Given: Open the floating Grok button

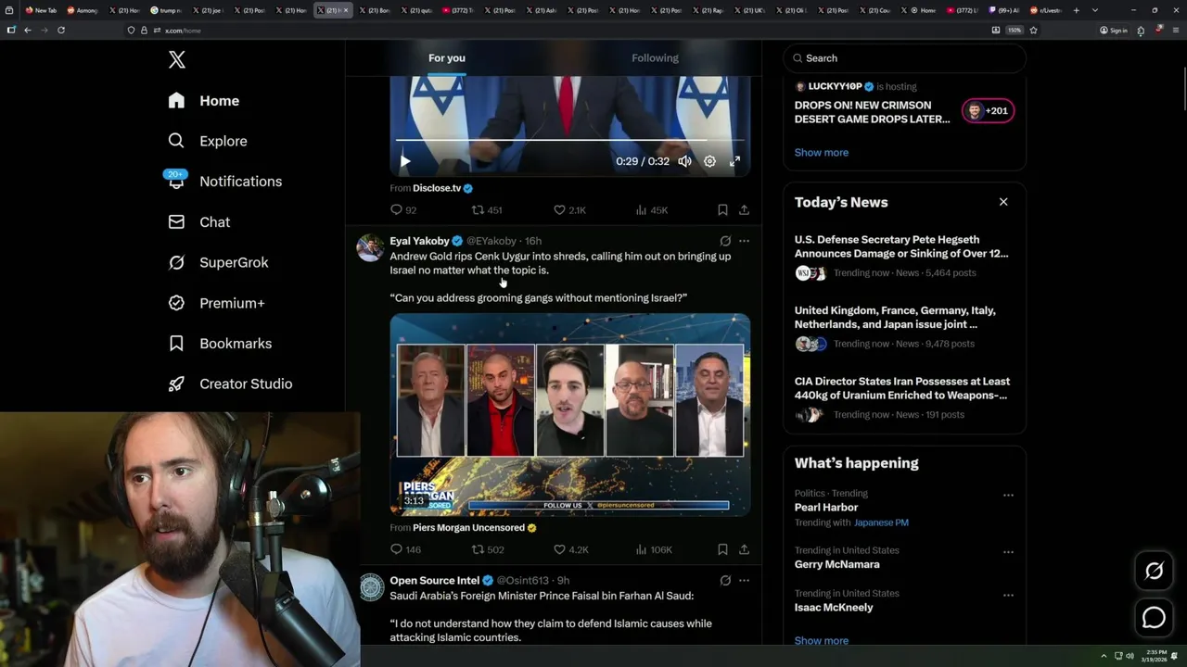Looking at the screenshot, I should click(1154, 572).
